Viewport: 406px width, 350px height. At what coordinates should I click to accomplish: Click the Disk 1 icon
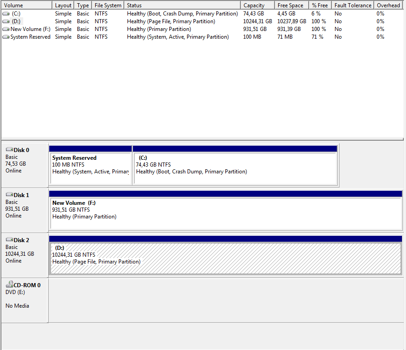click(9, 195)
